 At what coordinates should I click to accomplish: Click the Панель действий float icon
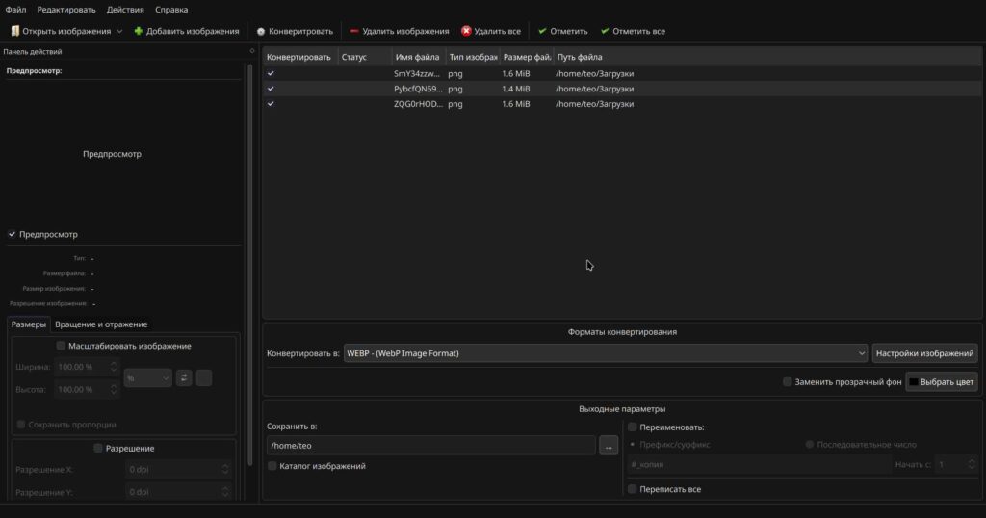252,52
